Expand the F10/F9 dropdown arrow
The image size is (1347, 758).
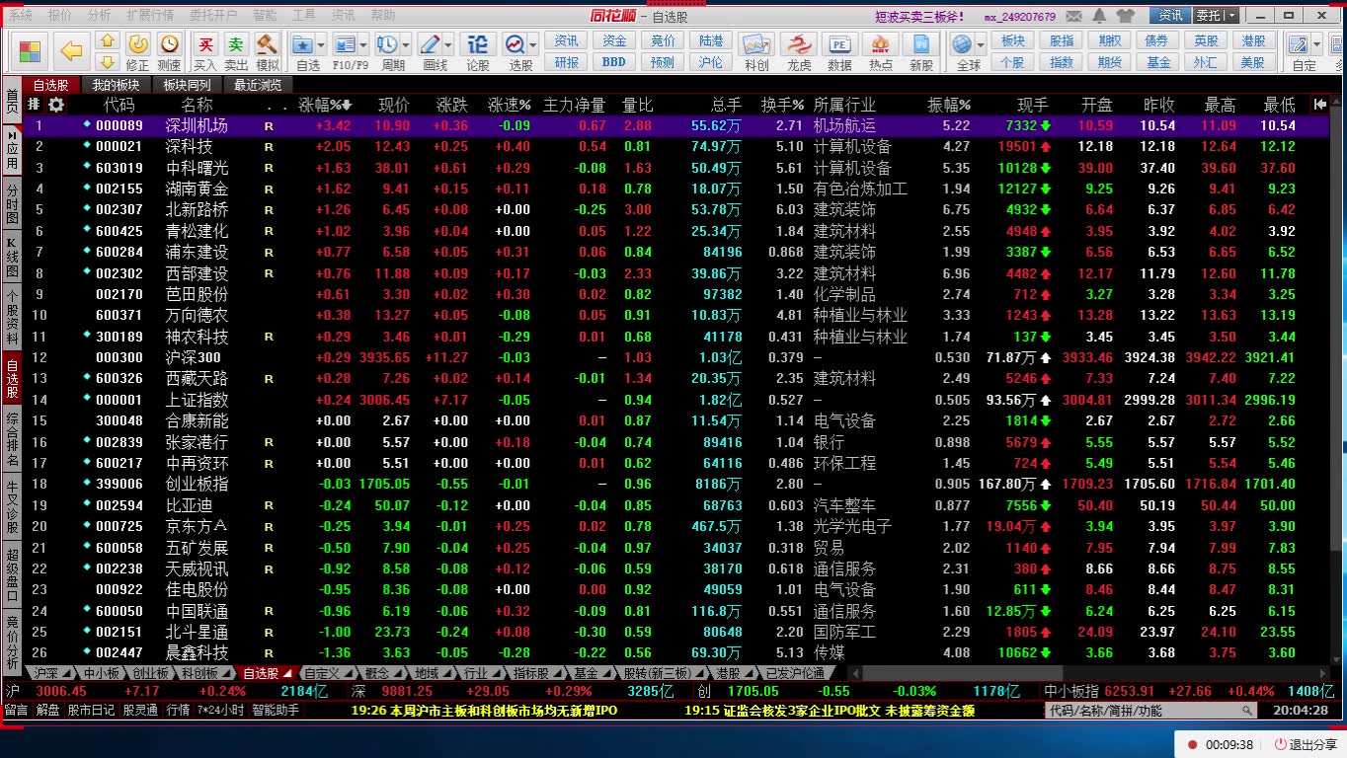click(x=362, y=45)
